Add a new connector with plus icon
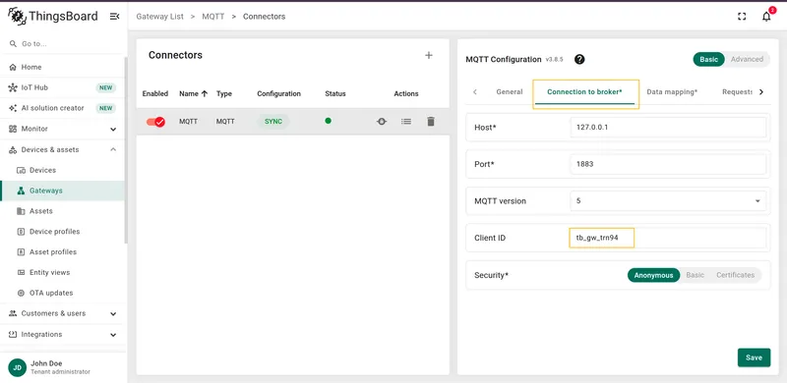The width and height of the screenshot is (787, 383). pyautogui.click(x=429, y=55)
